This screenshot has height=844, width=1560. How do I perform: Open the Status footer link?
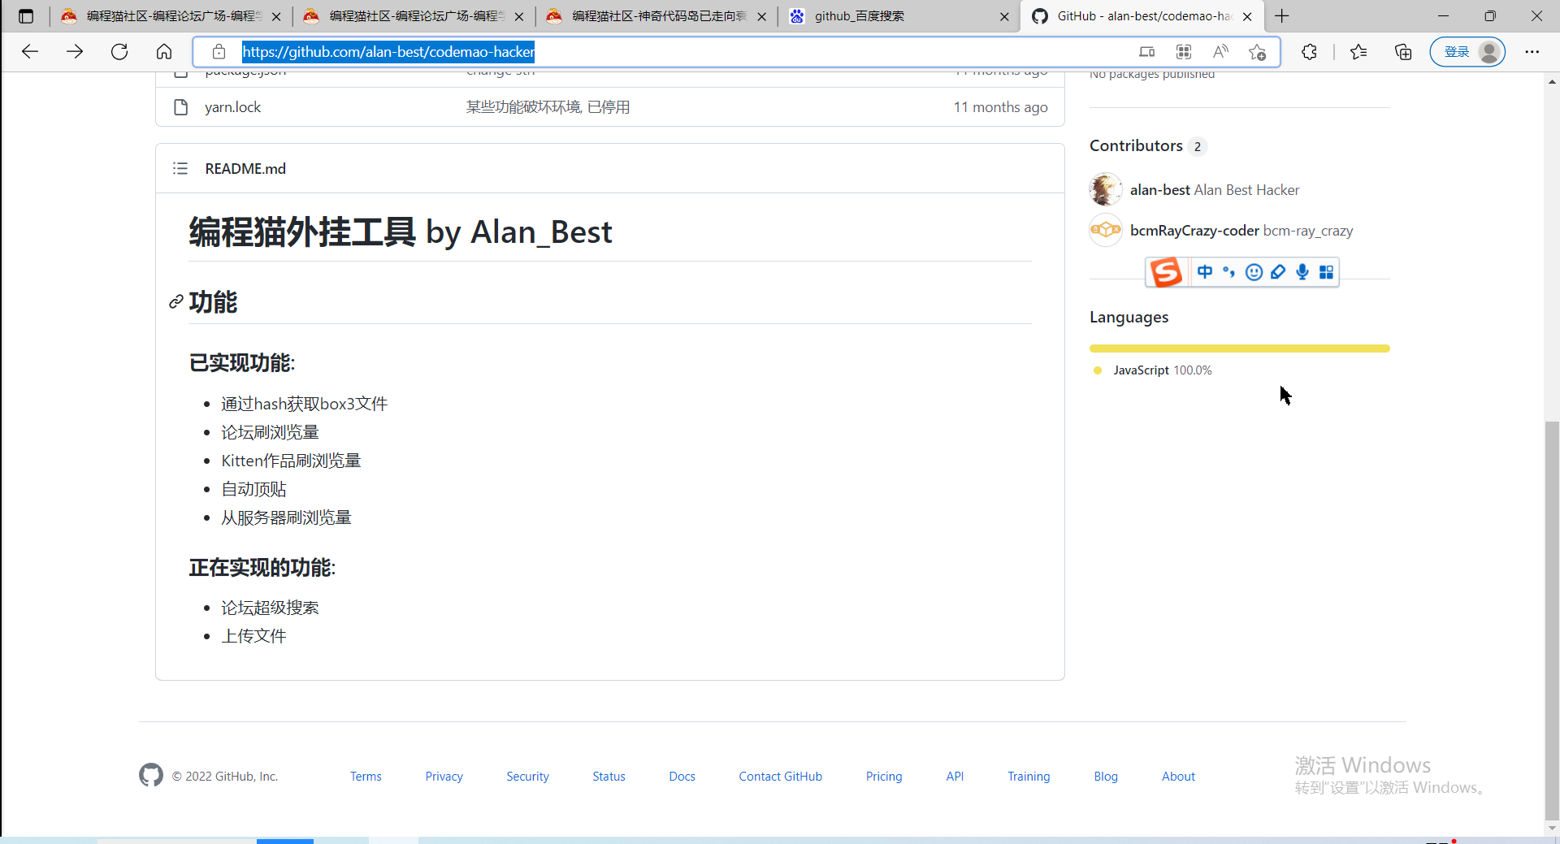click(x=609, y=777)
